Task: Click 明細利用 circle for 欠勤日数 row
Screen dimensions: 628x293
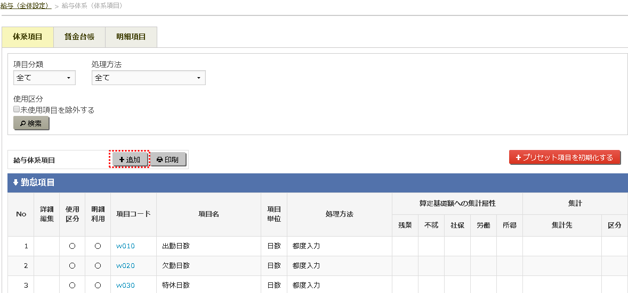Action: pyautogui.click(x=98, y=266)
